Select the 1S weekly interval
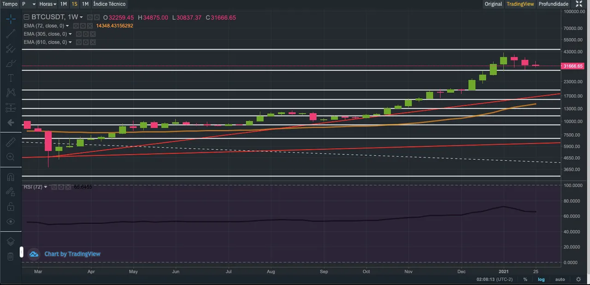This screenshot has width=590, height=285. [74, 4]
